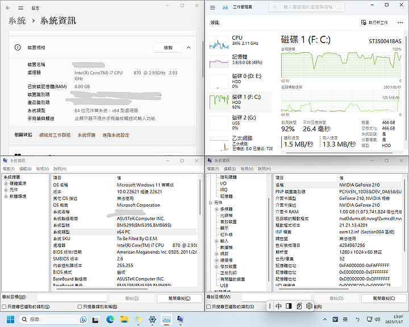Click the 執行新工作 run new task button
Screen dimensions: 409x327
click(x=374, y=23)
